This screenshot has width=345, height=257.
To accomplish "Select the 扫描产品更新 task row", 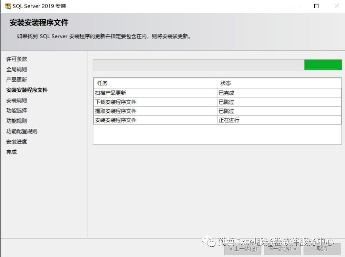I will click(217, 93).
